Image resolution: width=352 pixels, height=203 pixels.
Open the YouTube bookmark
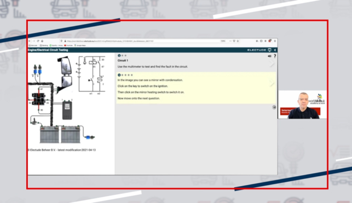click(68, 45)
